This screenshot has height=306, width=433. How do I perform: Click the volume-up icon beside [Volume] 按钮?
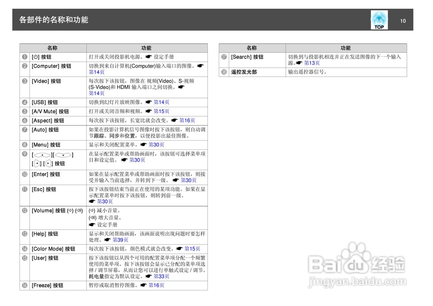click(x=79, y=211)
